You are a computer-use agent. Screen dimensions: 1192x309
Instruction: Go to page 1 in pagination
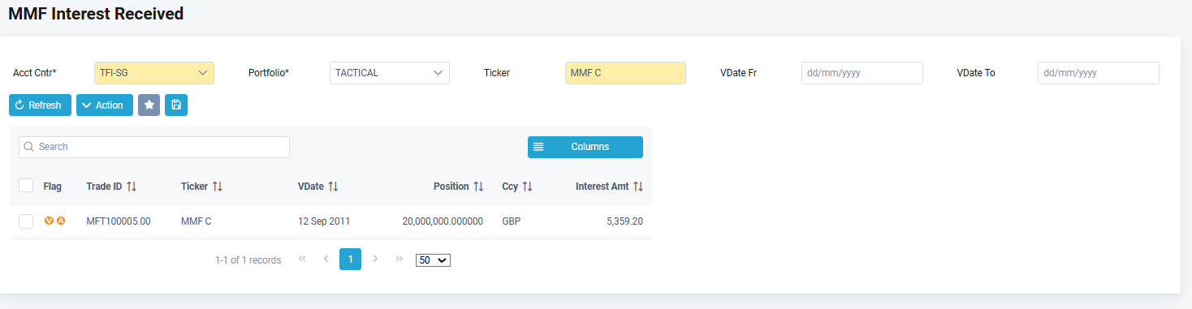[350, 260]
